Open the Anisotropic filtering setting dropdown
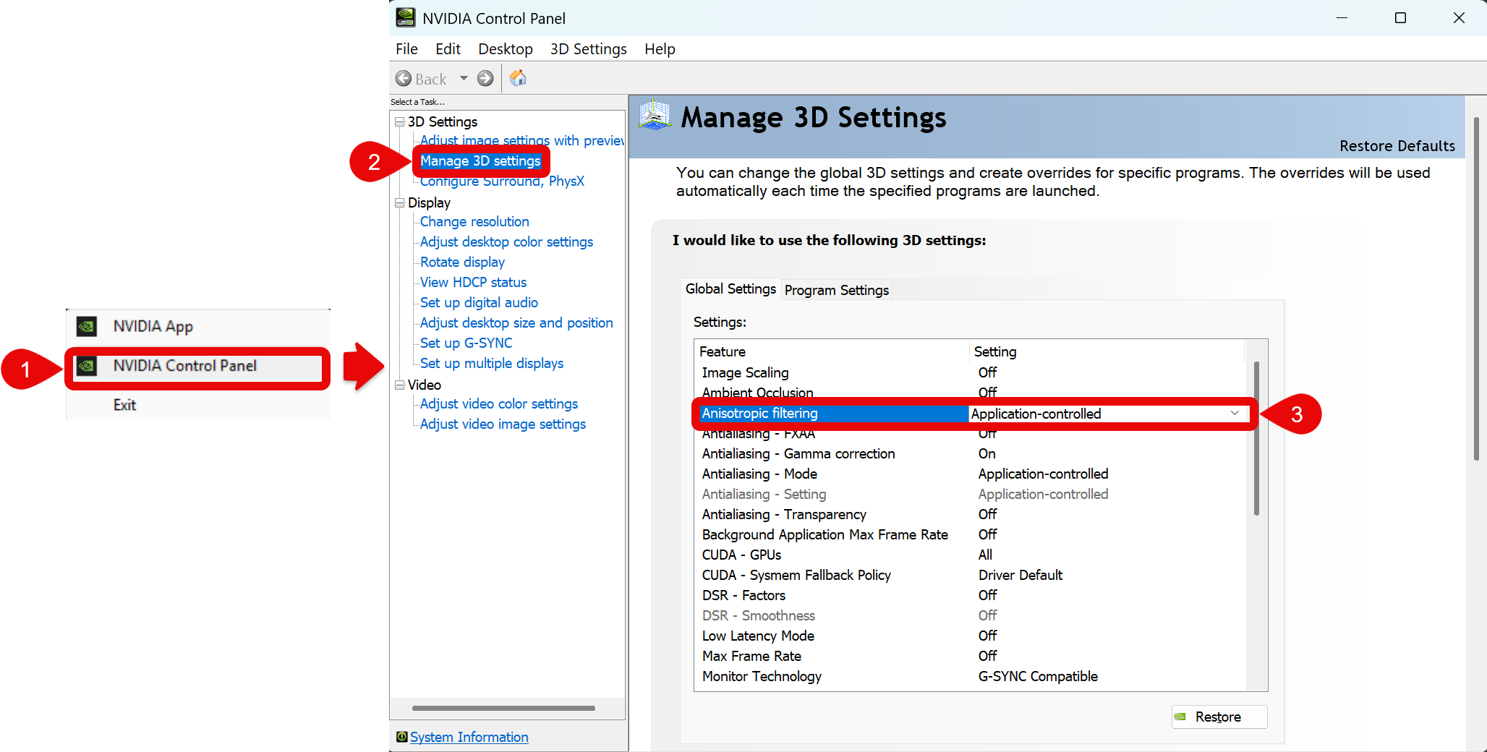The height and width of the screenshot is (752, 1487). (1235, 414)
